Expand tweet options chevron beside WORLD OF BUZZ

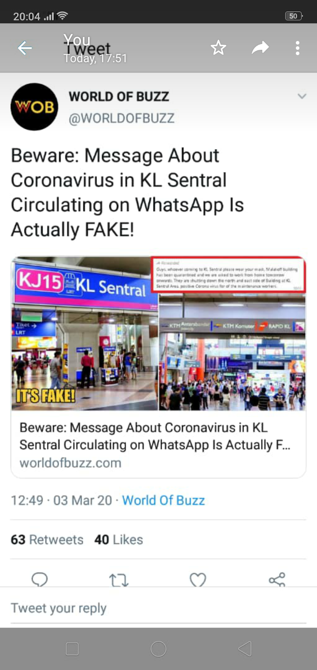302,96
